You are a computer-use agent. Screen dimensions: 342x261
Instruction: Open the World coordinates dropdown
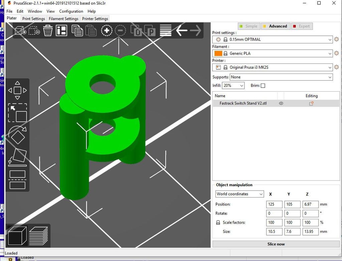(239, 194)
